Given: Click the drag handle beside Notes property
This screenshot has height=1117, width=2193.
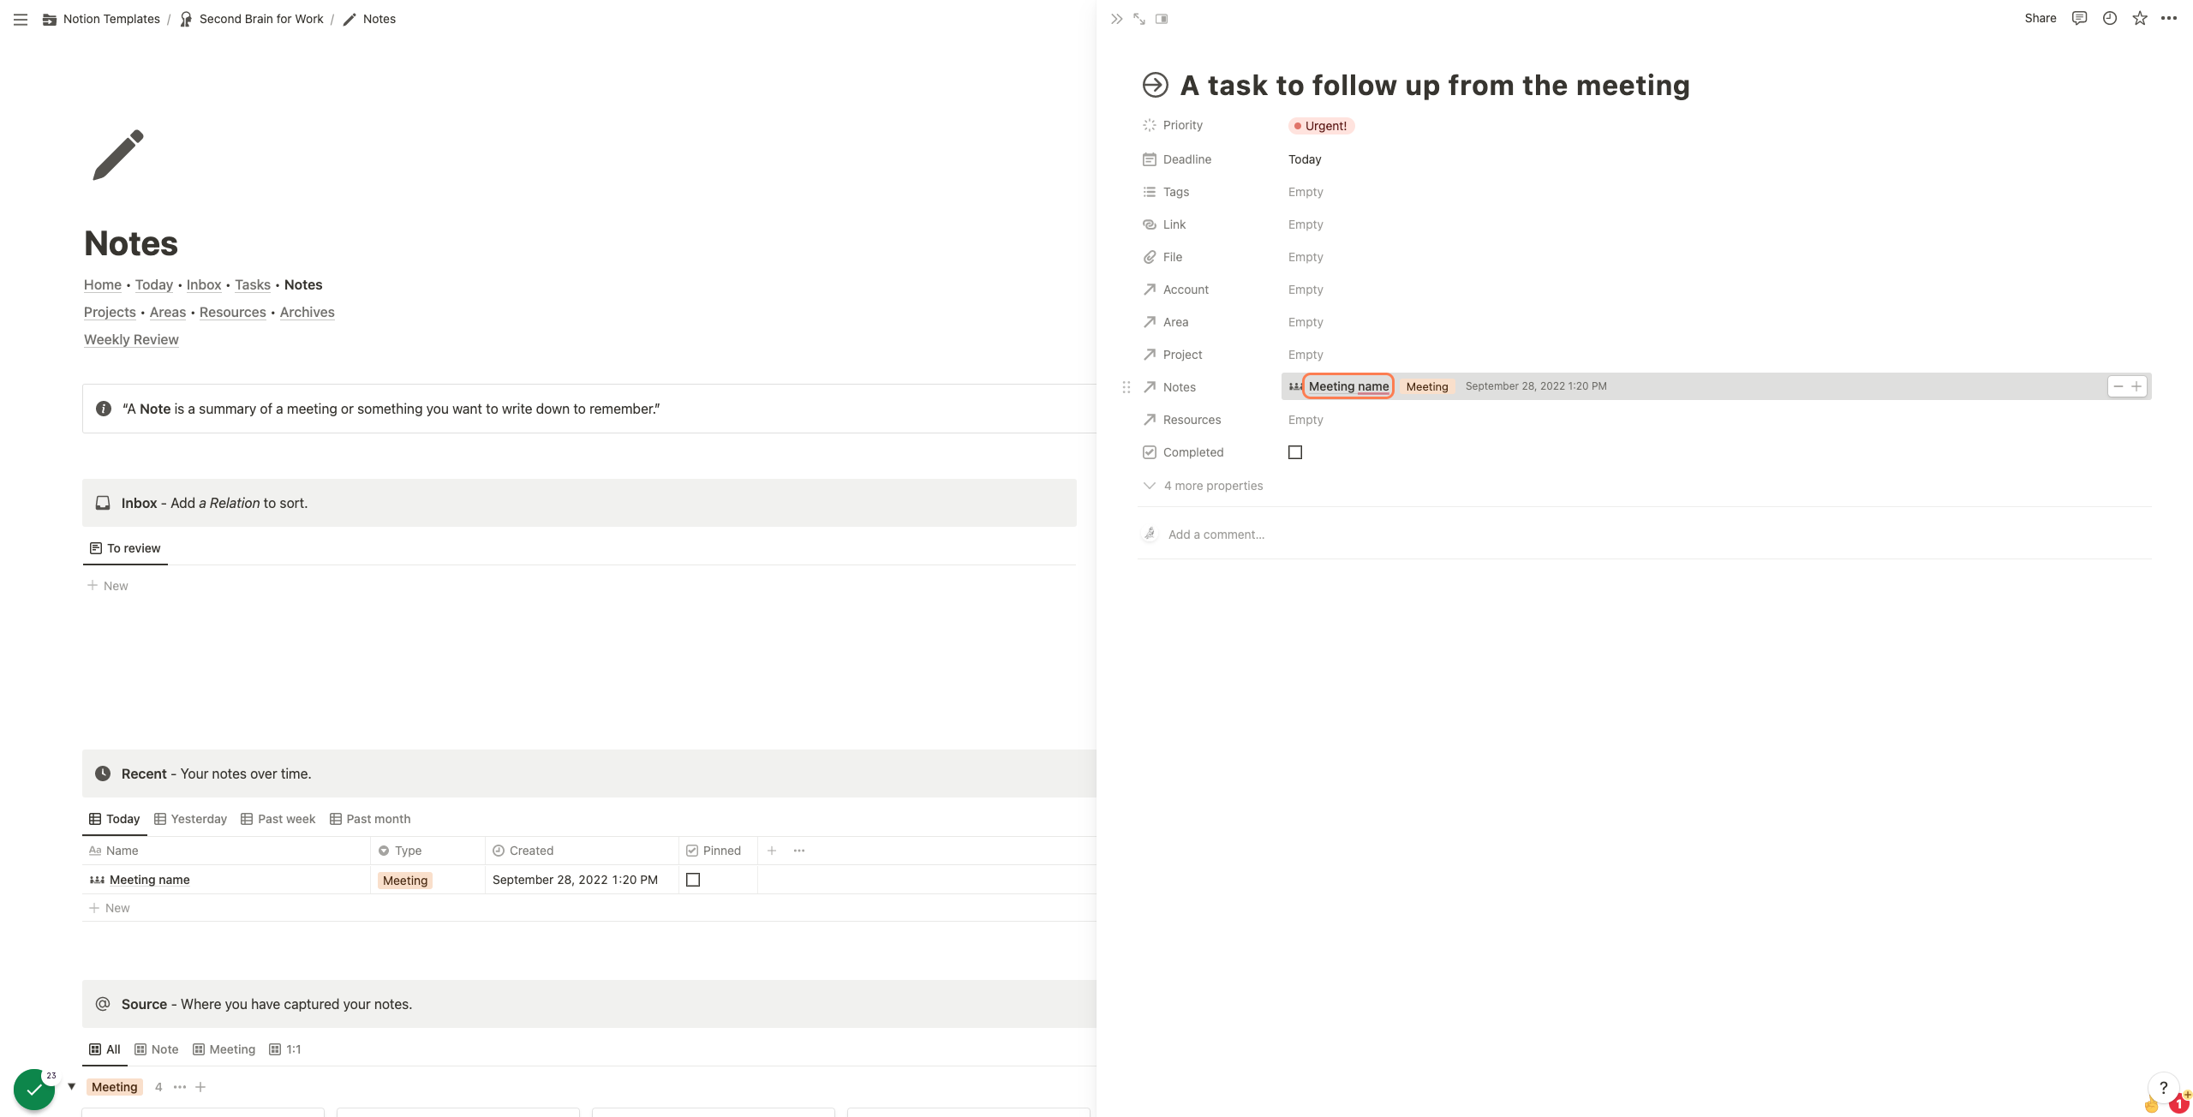Looking at the screenshot, I should 1126,387.
